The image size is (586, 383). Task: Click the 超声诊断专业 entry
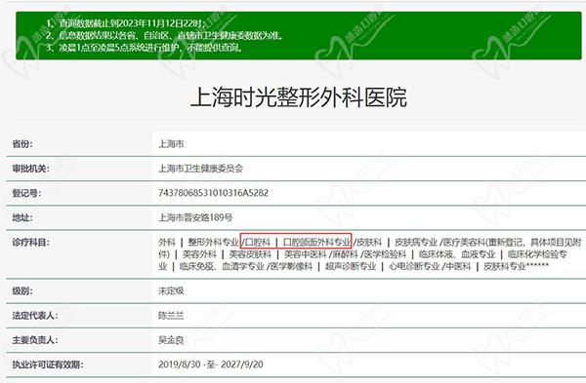tap(351, 267)
